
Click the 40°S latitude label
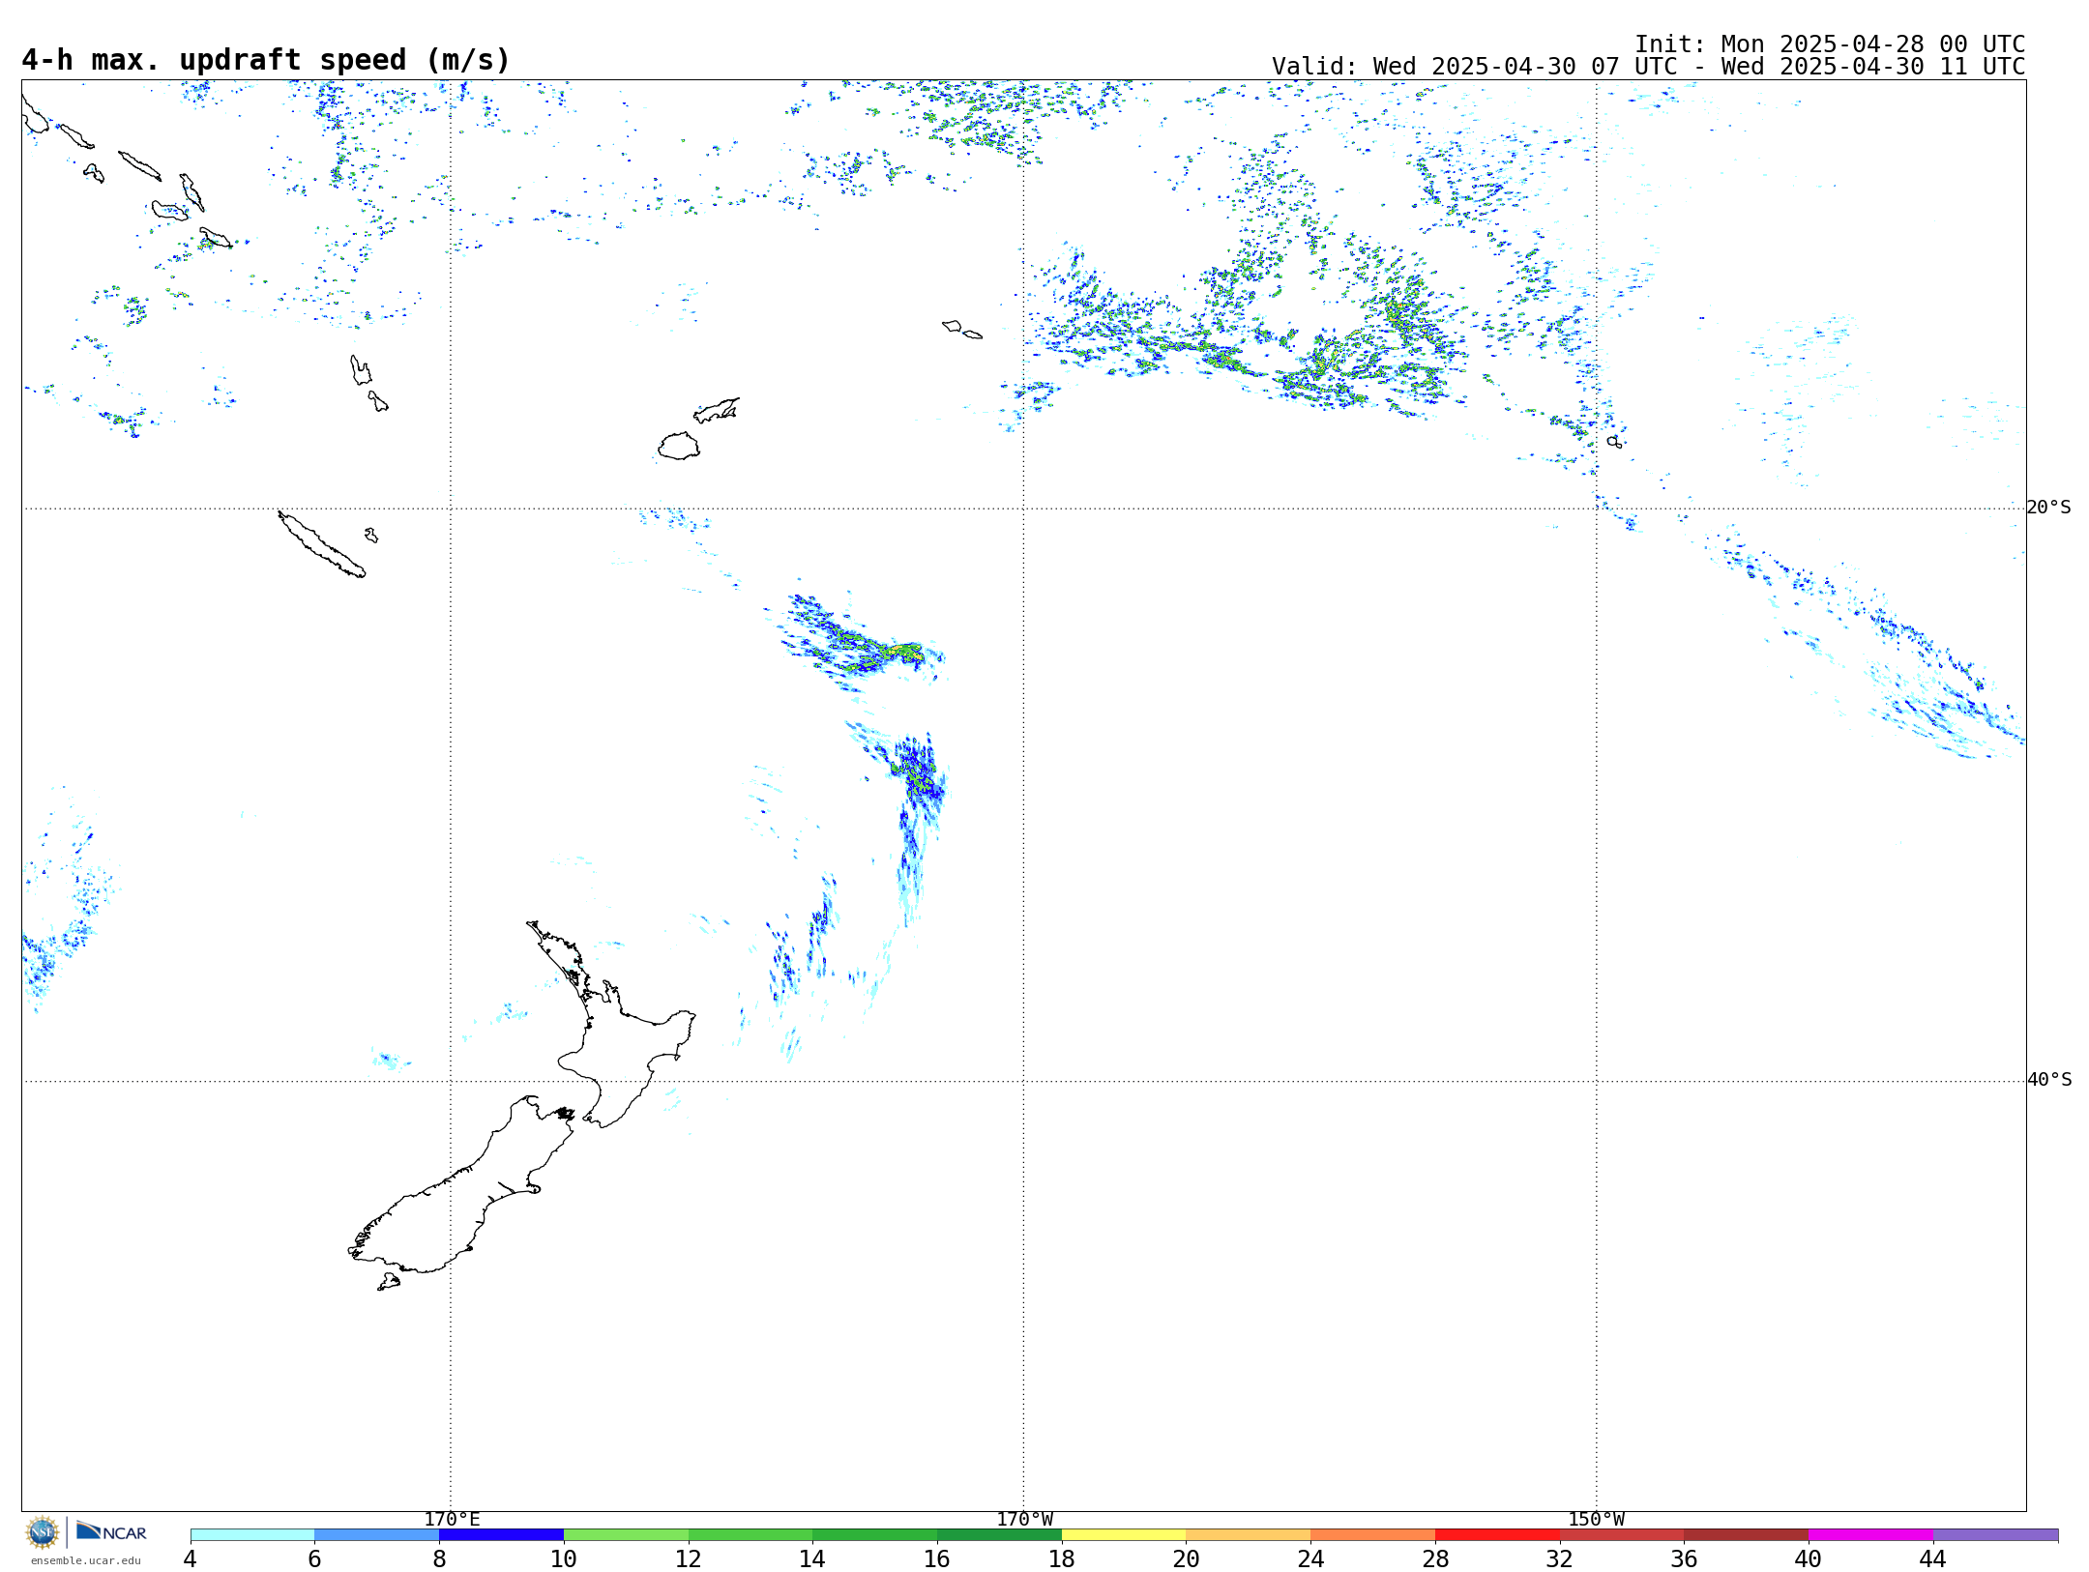pos(2049,1080)
